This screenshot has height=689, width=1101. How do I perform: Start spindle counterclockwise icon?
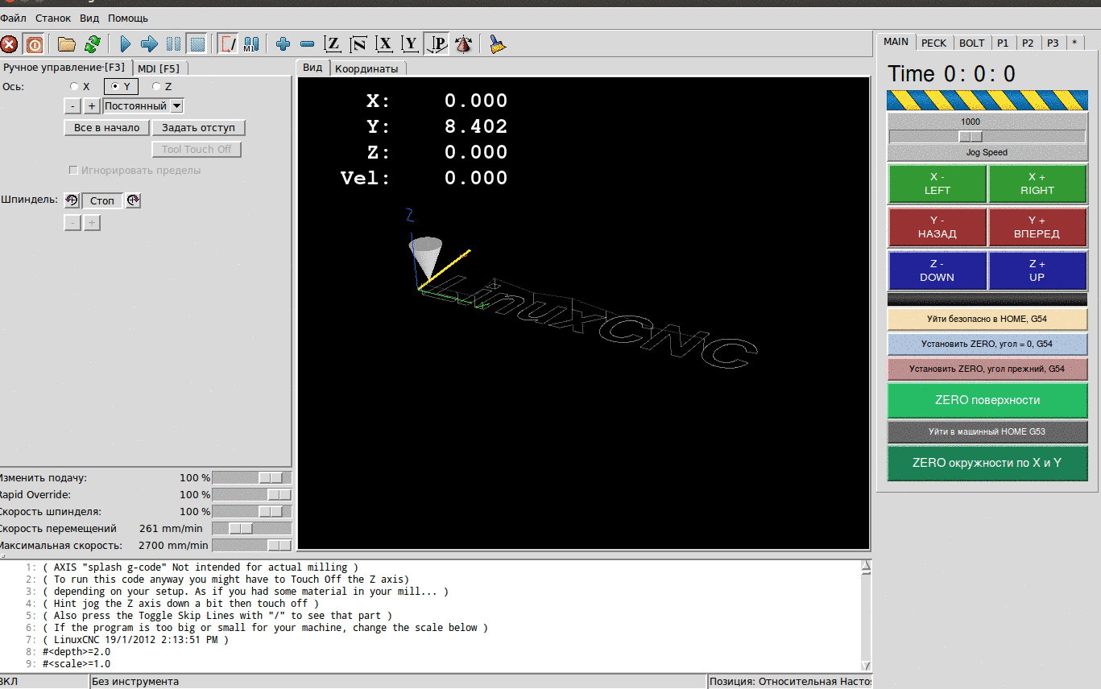click(72, 200)
